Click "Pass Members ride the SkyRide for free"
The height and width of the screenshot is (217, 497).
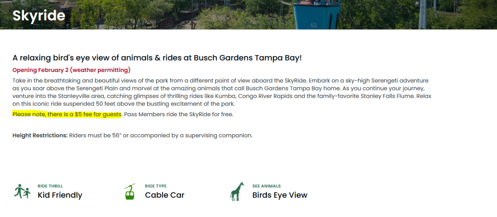click(178, 115)
